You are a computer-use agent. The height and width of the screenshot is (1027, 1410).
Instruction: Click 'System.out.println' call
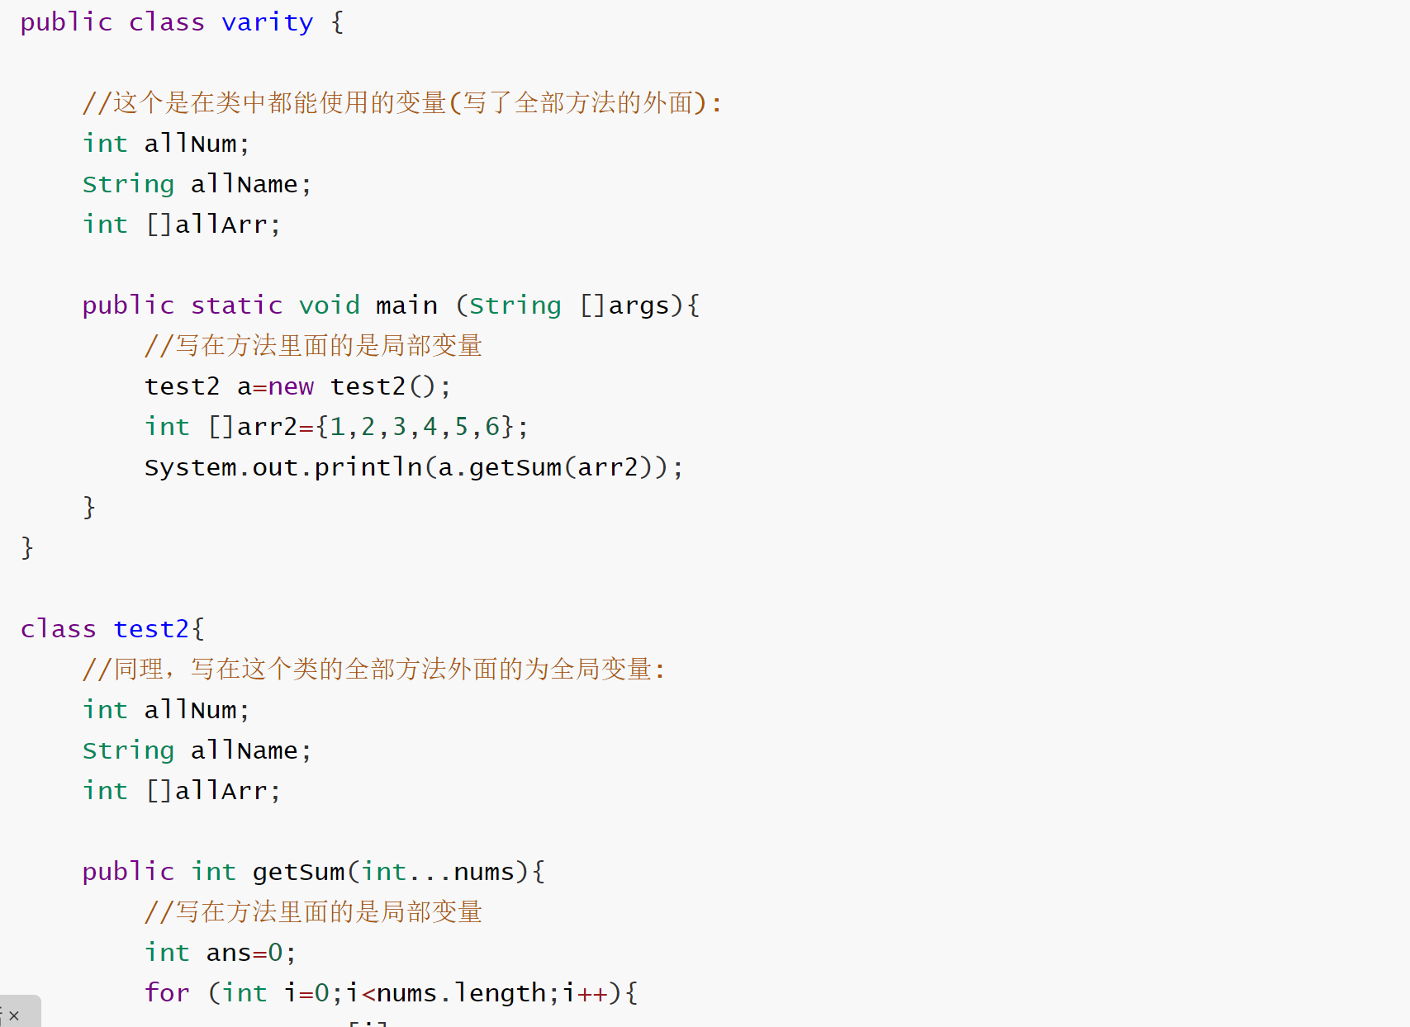[282, 467]
